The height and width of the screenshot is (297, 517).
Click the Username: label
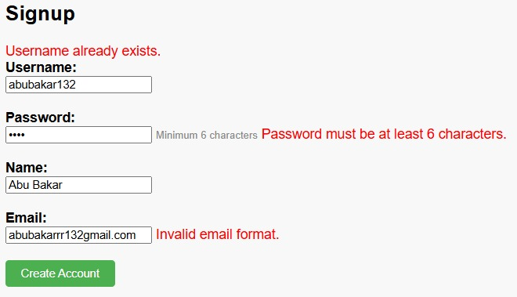click(41, 67)
